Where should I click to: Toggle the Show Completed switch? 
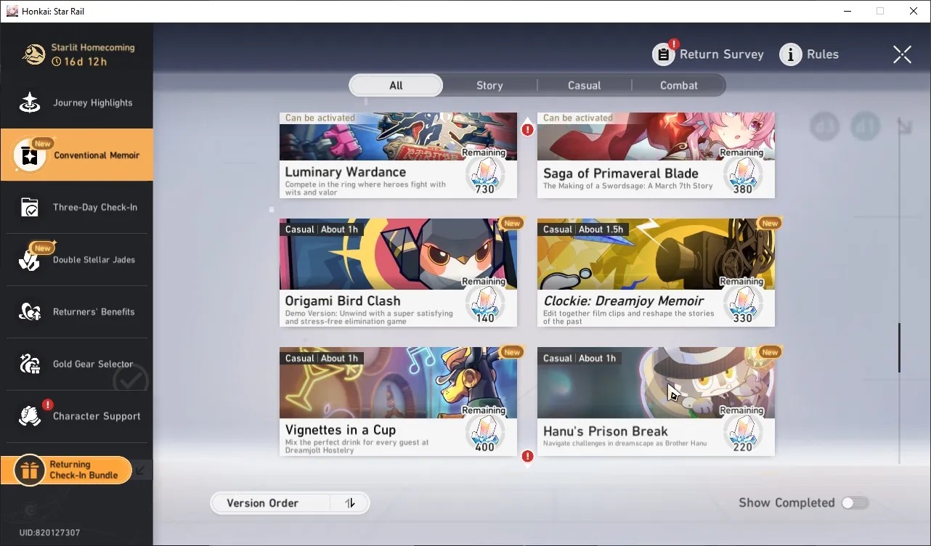click(855, 503)
